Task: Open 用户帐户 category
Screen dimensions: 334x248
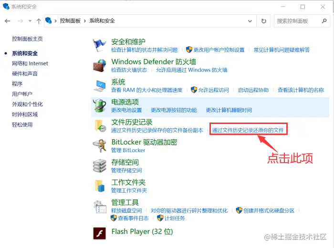Action: (x=22, y=94)
